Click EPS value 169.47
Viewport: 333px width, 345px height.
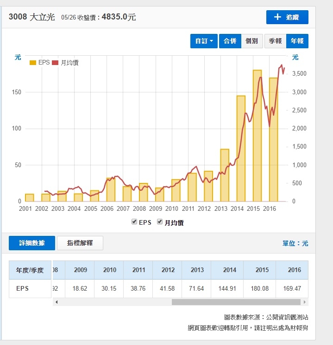[x=292, y=288]
